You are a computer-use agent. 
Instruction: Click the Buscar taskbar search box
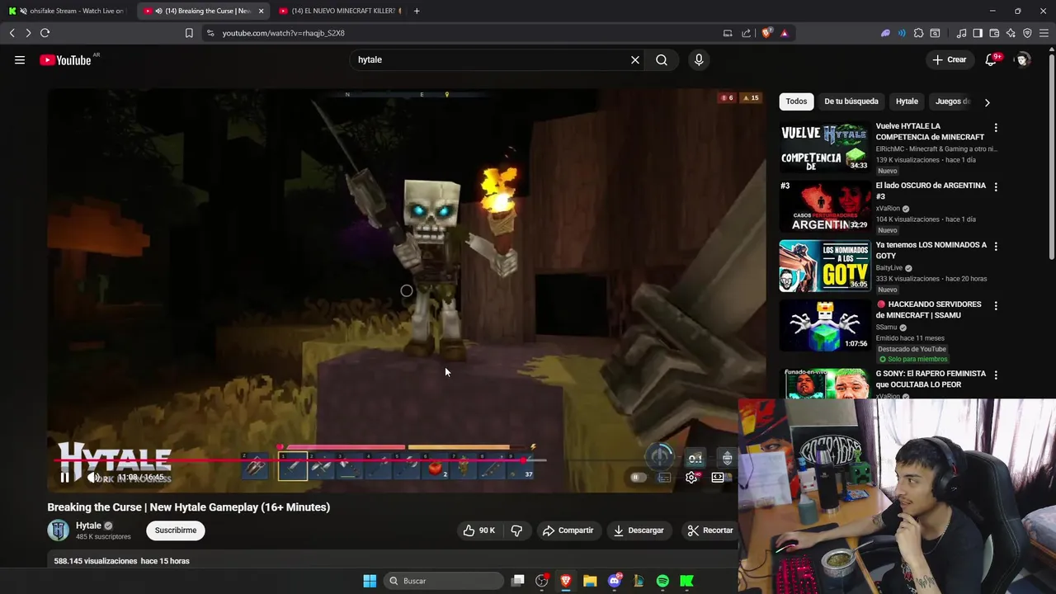[x=444, y=581]
